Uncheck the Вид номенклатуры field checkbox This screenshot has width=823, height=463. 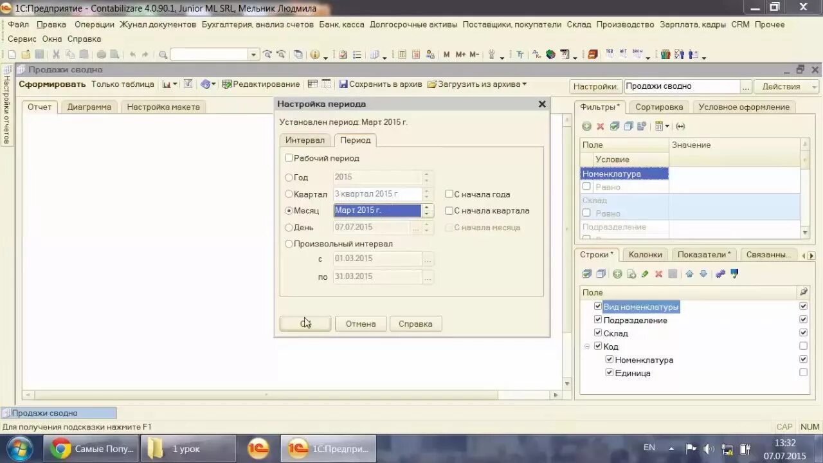click(598, 307)
